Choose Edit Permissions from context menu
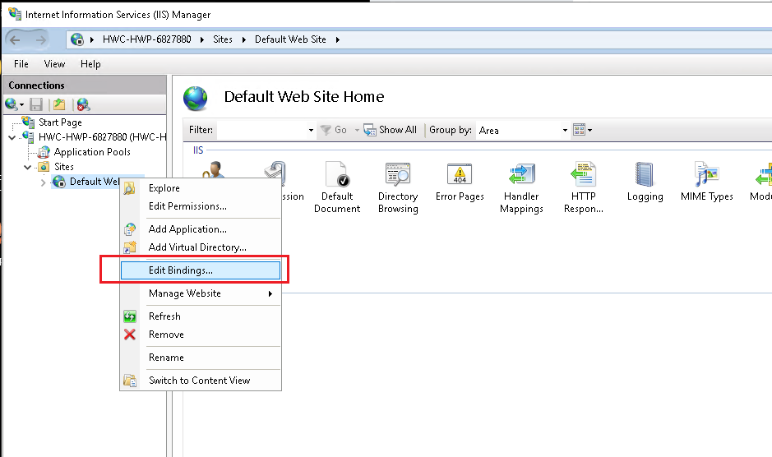 point(201,206)
